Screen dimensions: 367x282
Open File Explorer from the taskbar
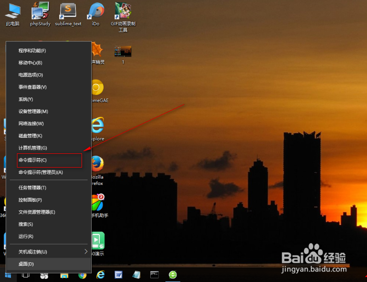point(64,275)
